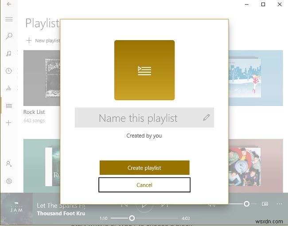The width and height of the screenshot is (288, 226).
Task: Open Now Playing bars icon
Action: tap(8, 88)
